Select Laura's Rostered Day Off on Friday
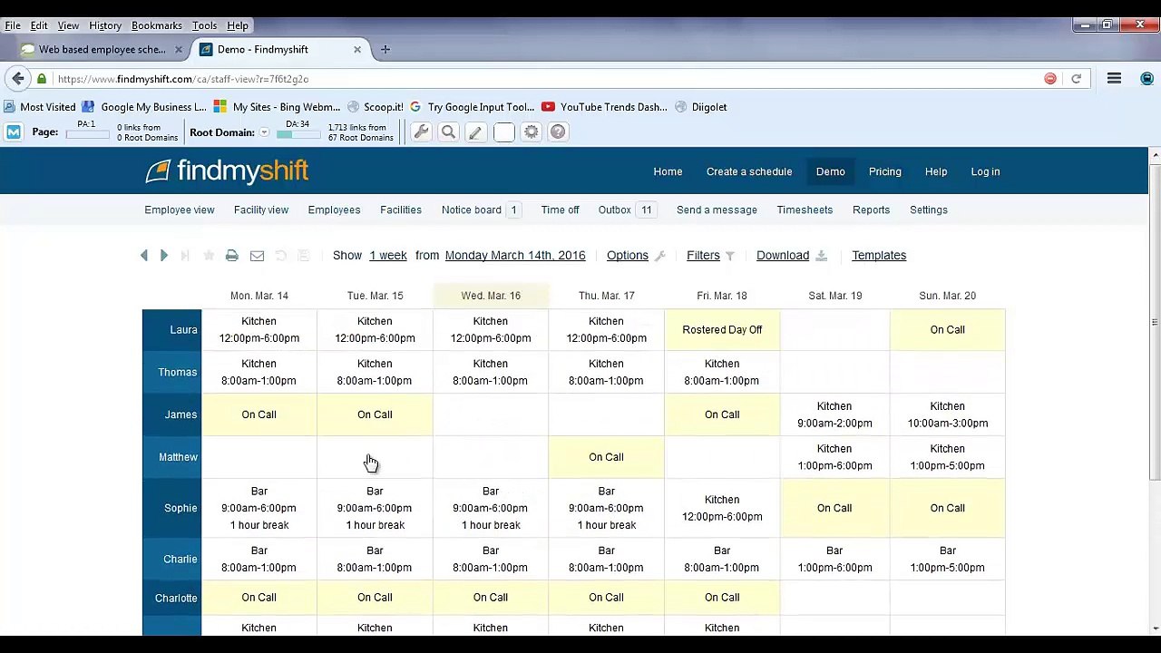The width and height of the screenshot is (1161, 653). [722, 329]
